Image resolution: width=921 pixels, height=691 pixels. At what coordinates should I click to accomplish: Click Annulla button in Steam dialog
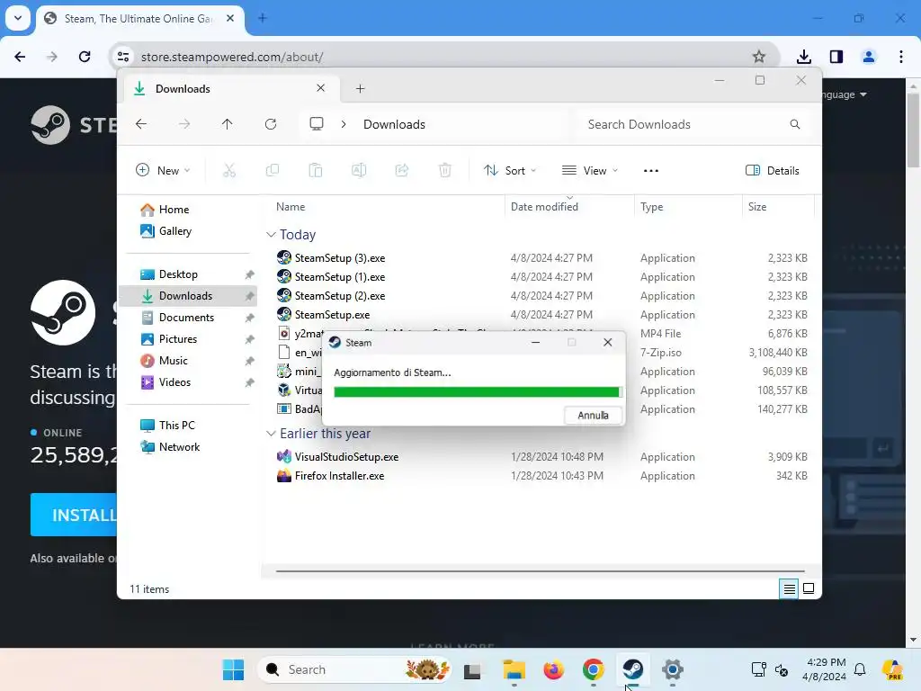(593, 415)
